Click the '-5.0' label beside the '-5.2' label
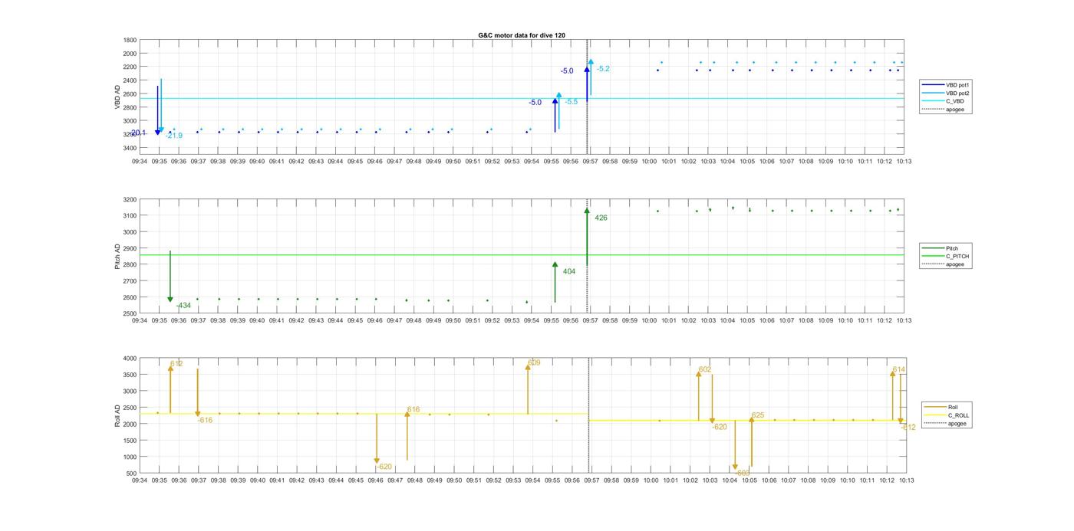Image resolution: width=1074 pixels, height=531 pixels. 567,71
